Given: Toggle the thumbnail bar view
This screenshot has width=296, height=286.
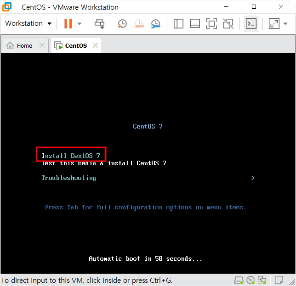Looking at the screenshot, I should click(x=195, y=23).
